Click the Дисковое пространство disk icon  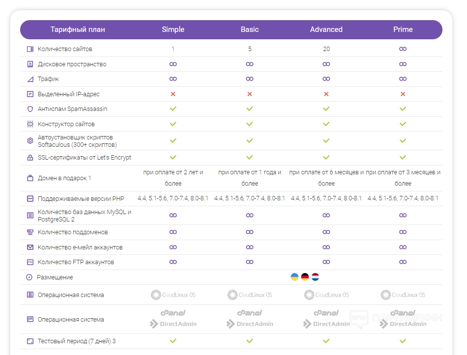coord(30,64)
